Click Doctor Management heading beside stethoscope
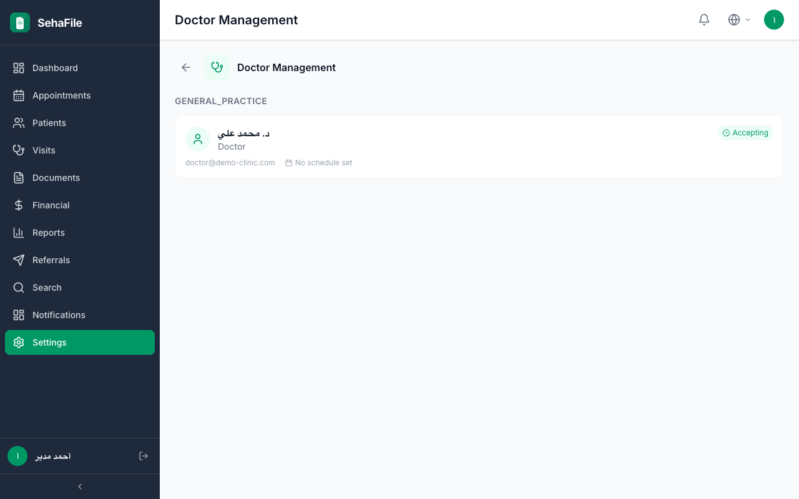The image size is (799, 499). (287, 67)
